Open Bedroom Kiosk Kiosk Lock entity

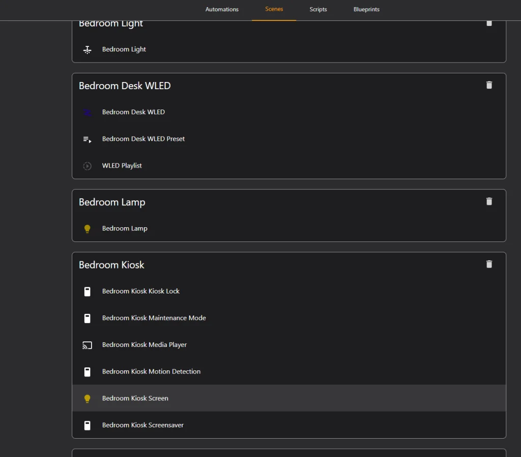tap(289, 291)
